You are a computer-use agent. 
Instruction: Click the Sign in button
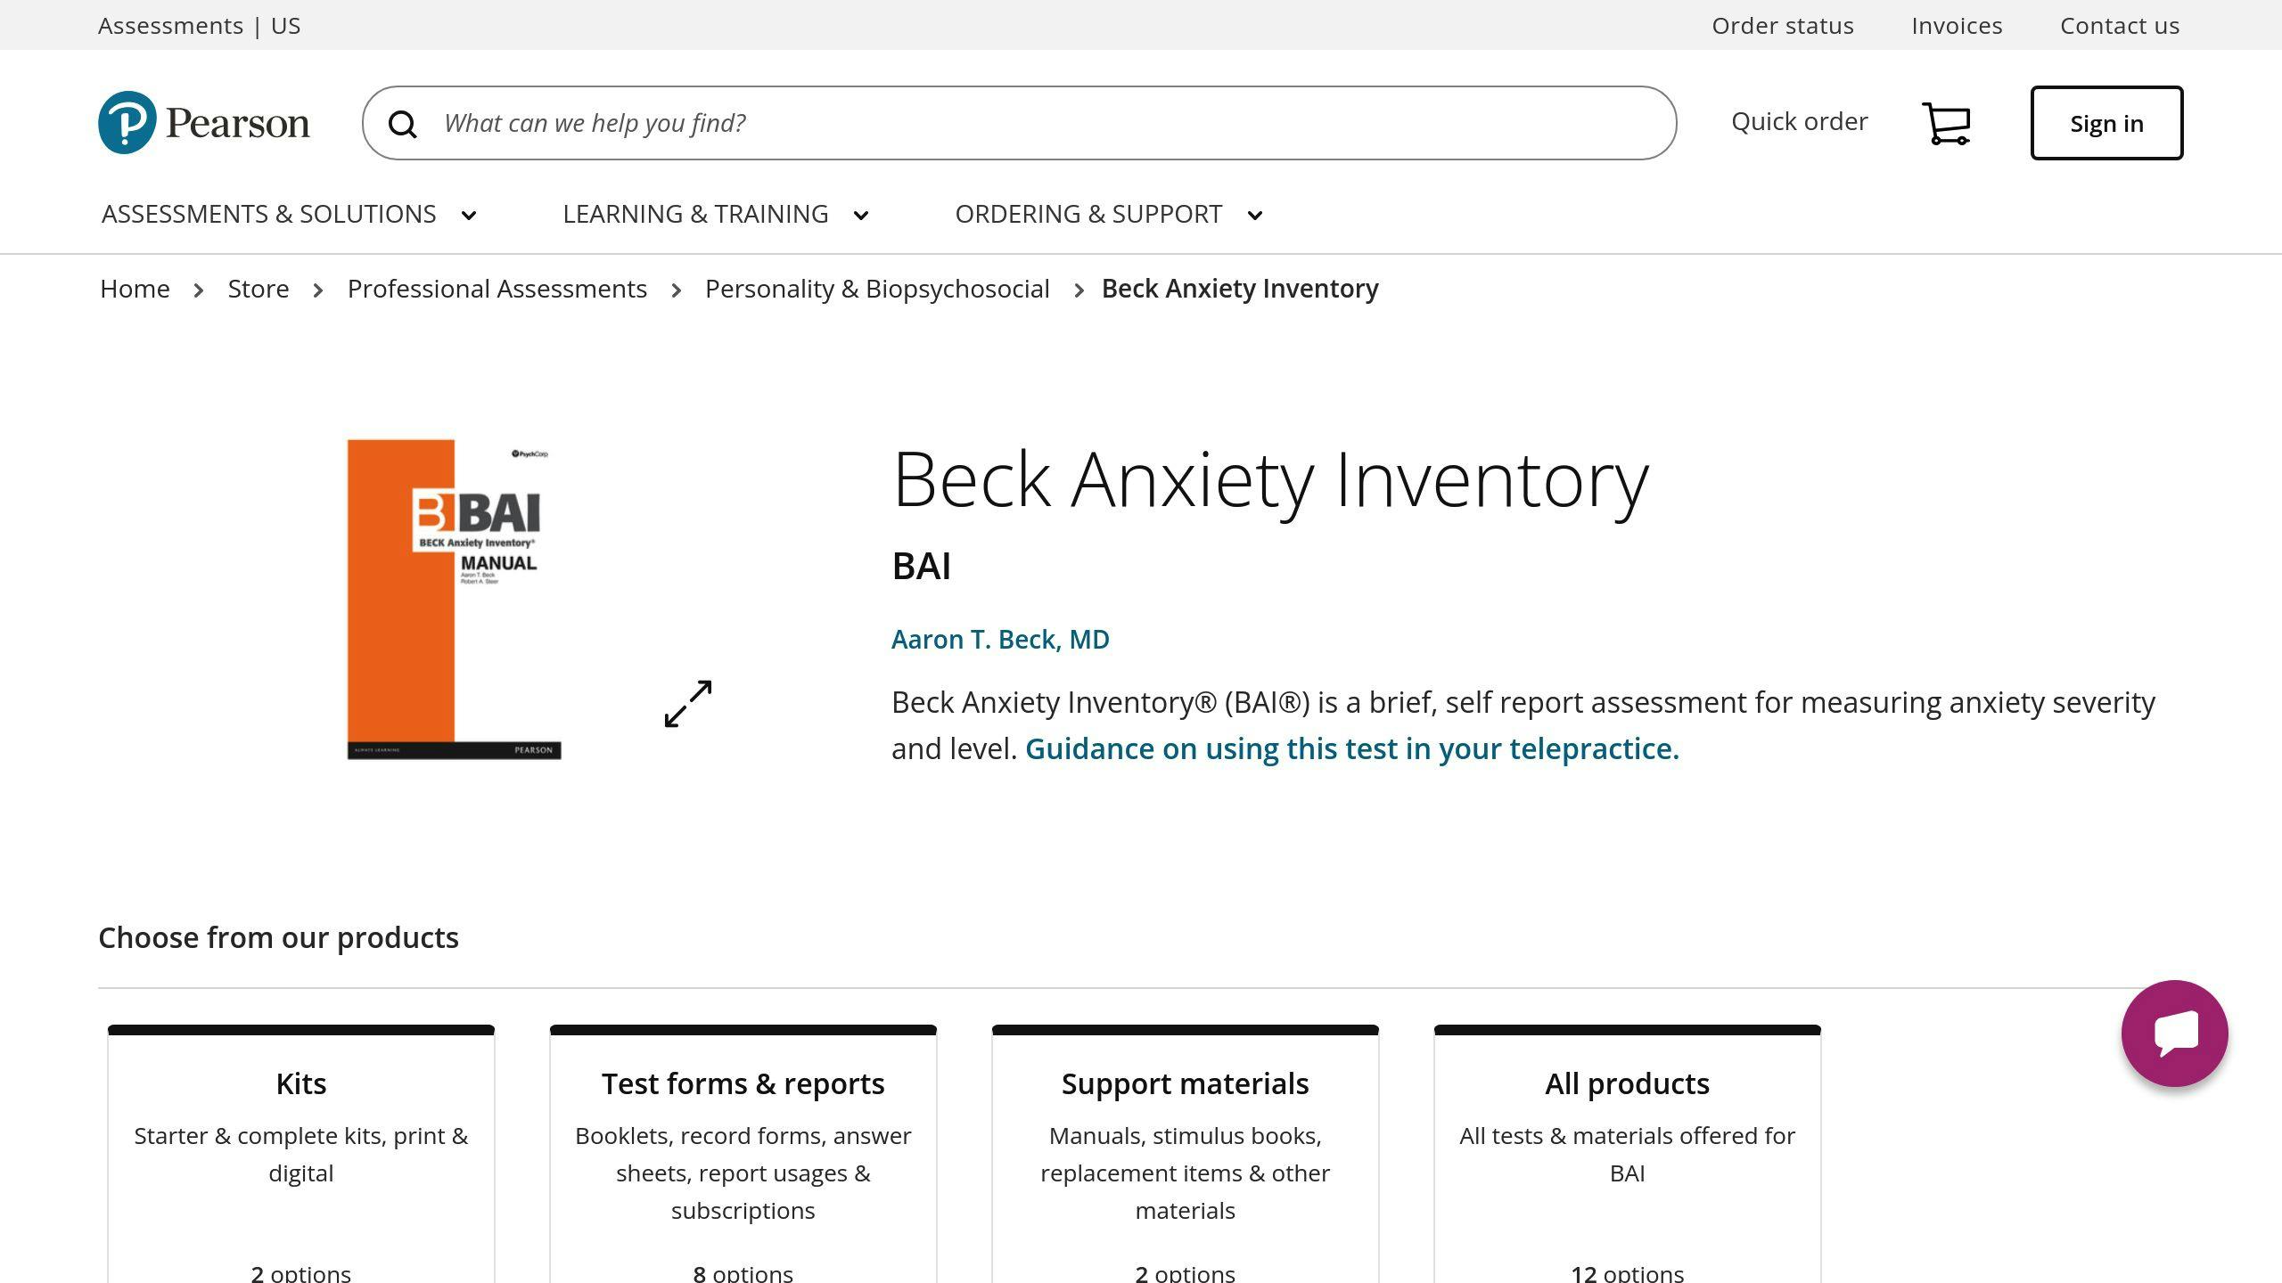point(2106,123)
